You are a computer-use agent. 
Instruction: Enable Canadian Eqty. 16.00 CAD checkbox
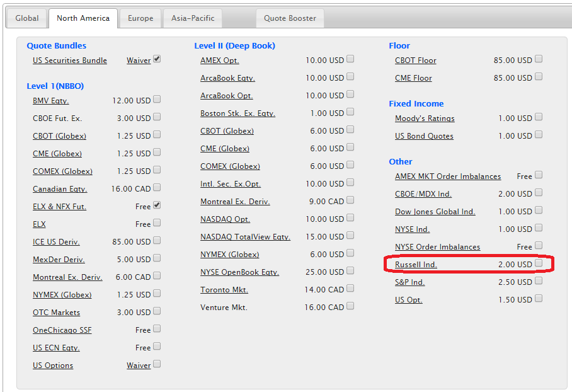[157, 187]
